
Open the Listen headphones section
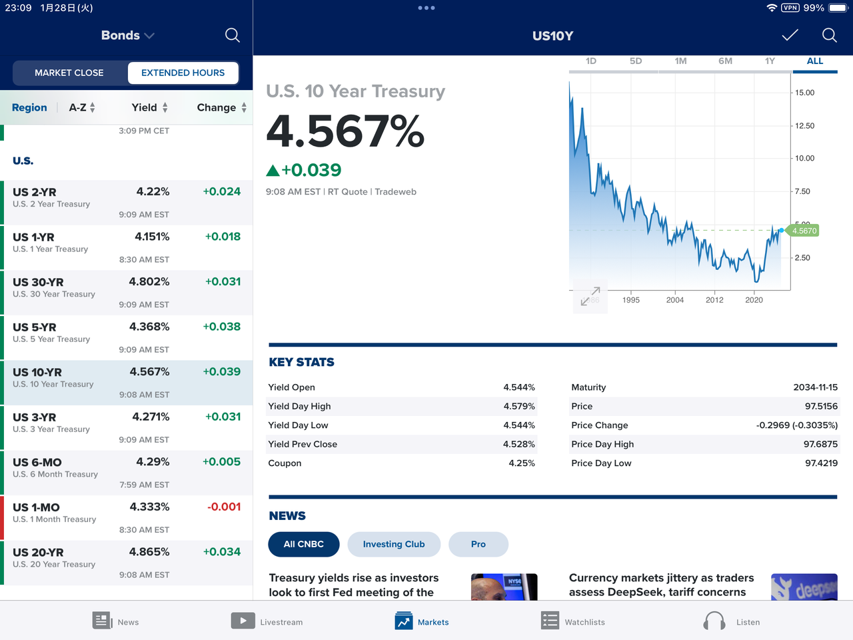tap(714, 621)
